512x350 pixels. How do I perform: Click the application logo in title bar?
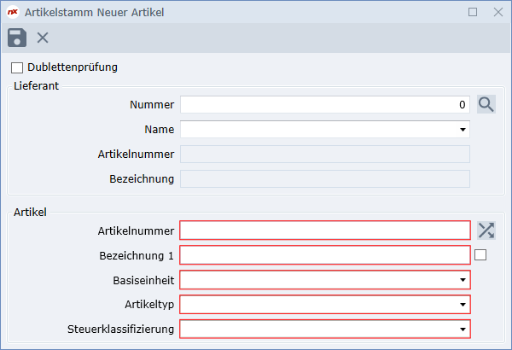click(13, 12)
